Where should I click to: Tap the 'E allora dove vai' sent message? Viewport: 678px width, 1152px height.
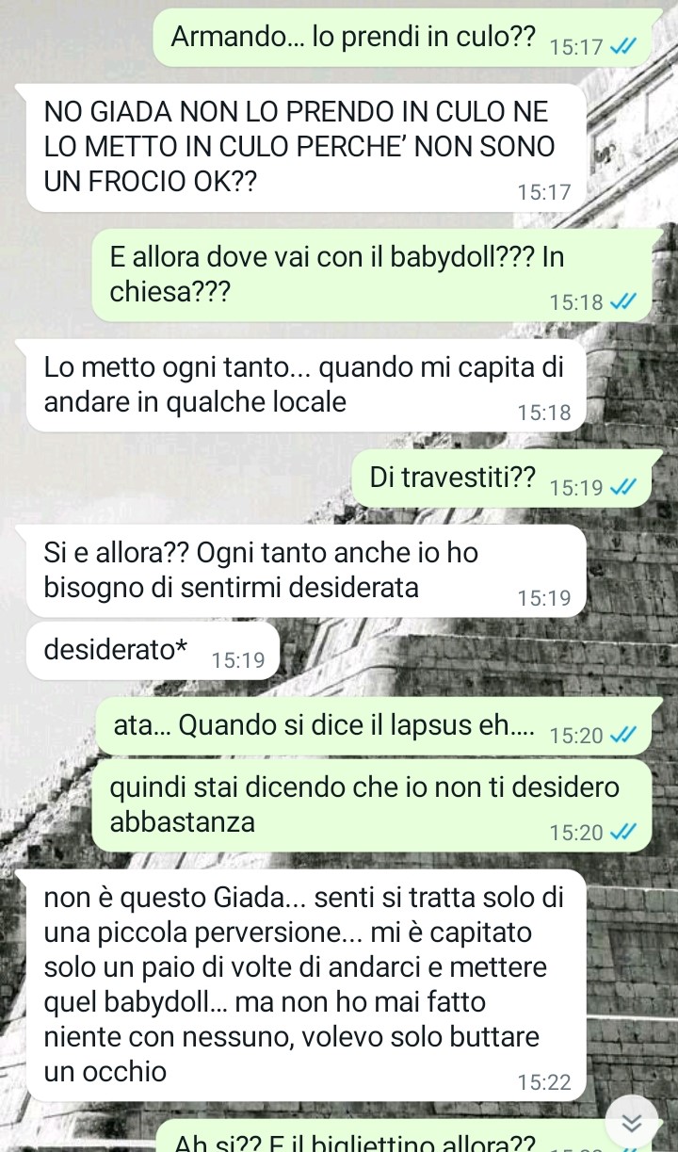click(372, 275)
